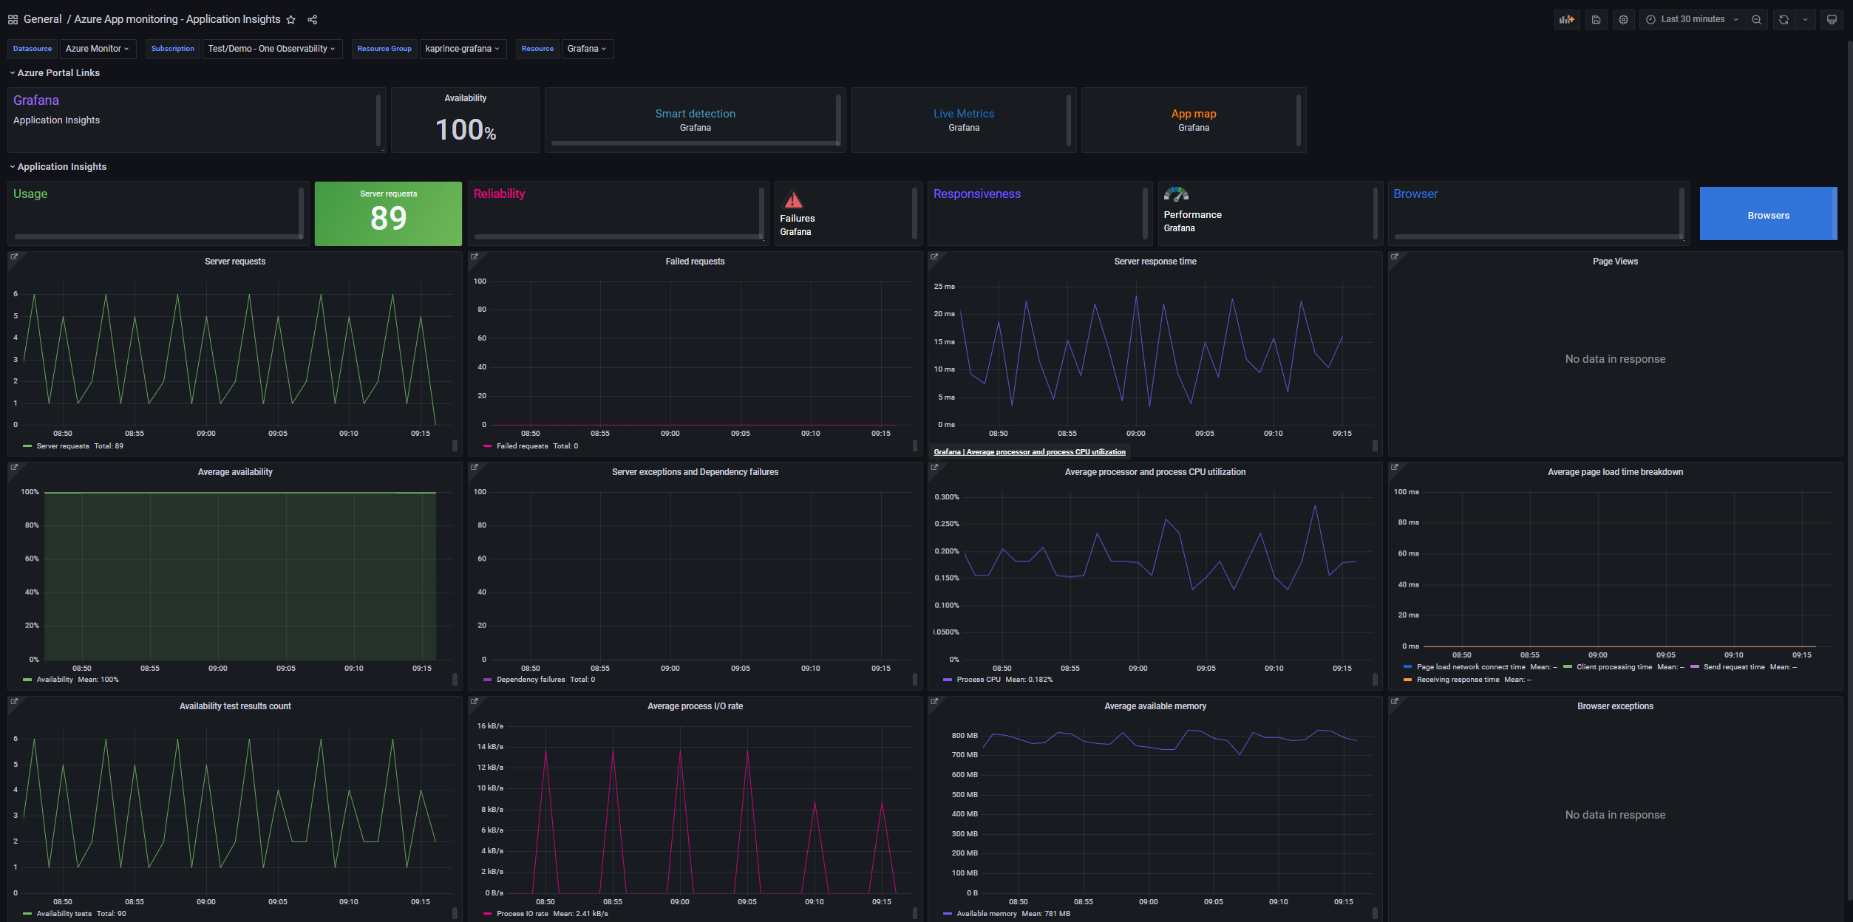Open the Smart detection link
This screenshot has width=1853, height=922.
click(695, 114)
